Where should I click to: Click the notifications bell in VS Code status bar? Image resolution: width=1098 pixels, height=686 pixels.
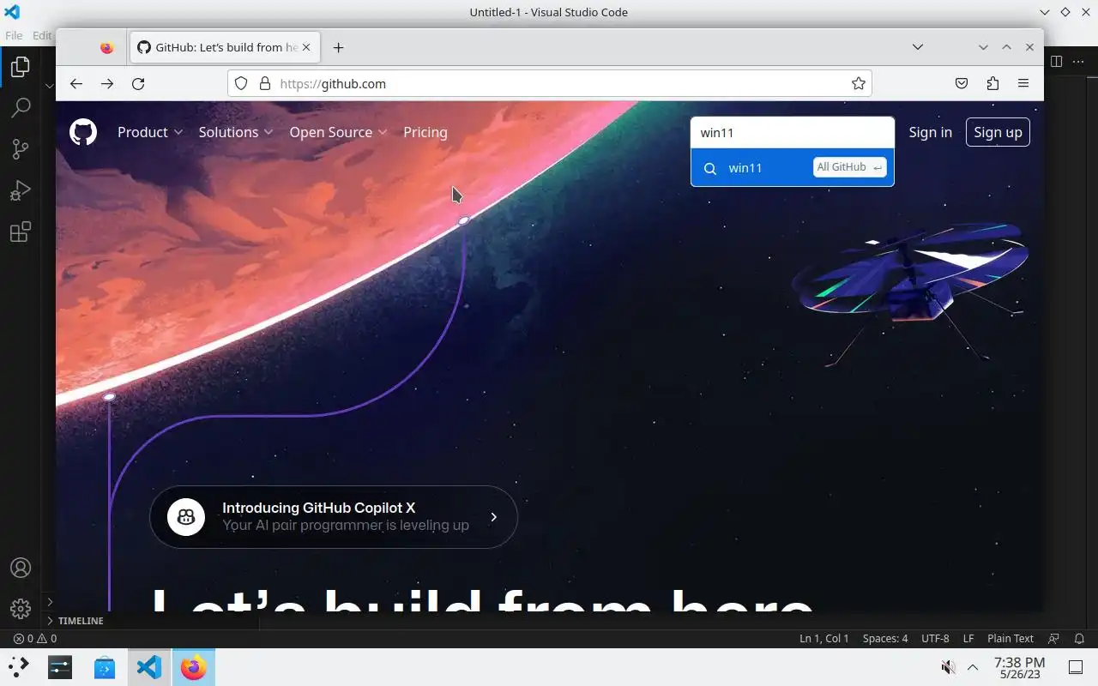(x=1079, y=638)
